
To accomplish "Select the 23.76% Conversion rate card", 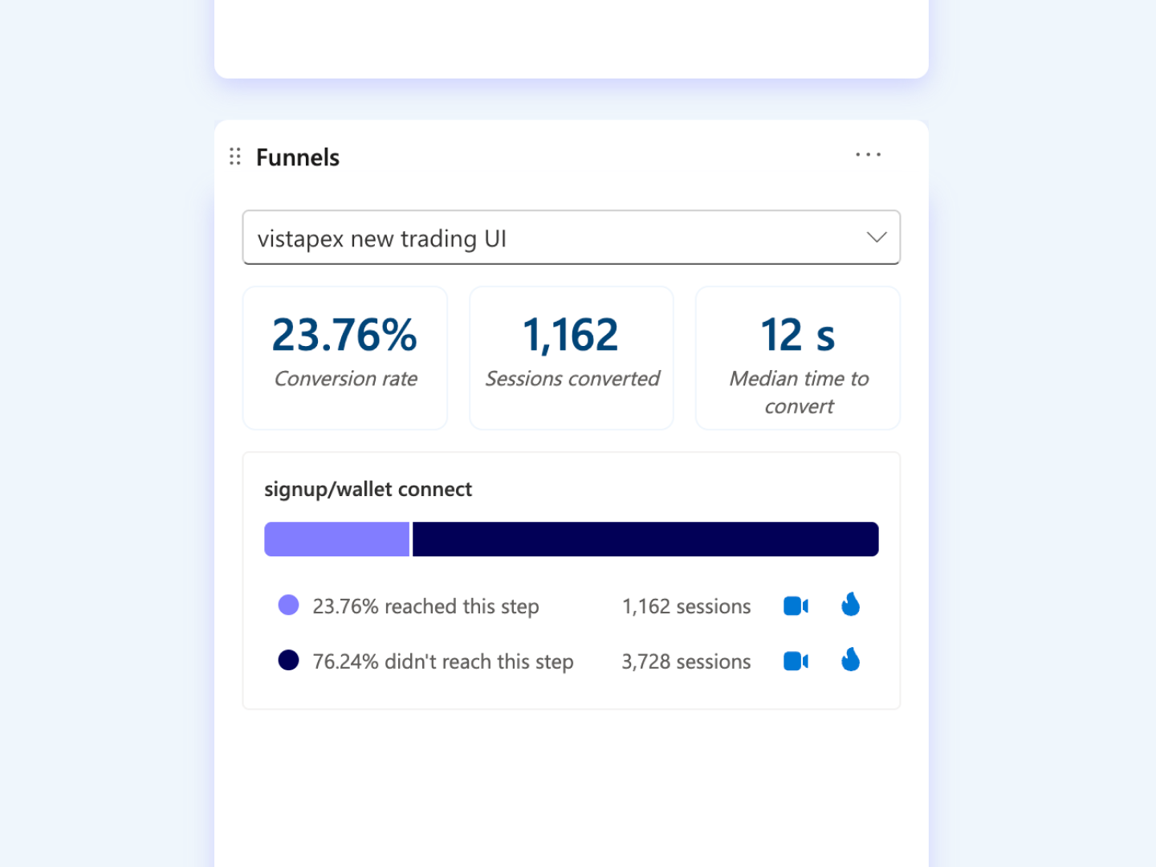I will coord(345,358).
